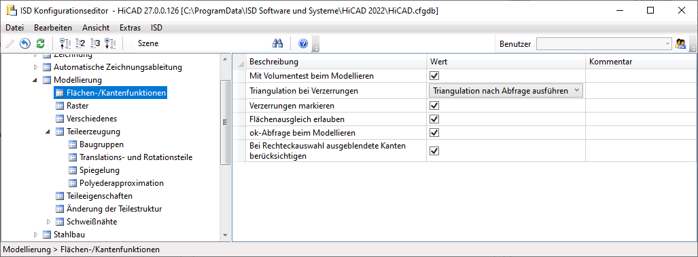698x257 pixels.
Task: Click the binoculars search icon
Action: pos(278,43)
